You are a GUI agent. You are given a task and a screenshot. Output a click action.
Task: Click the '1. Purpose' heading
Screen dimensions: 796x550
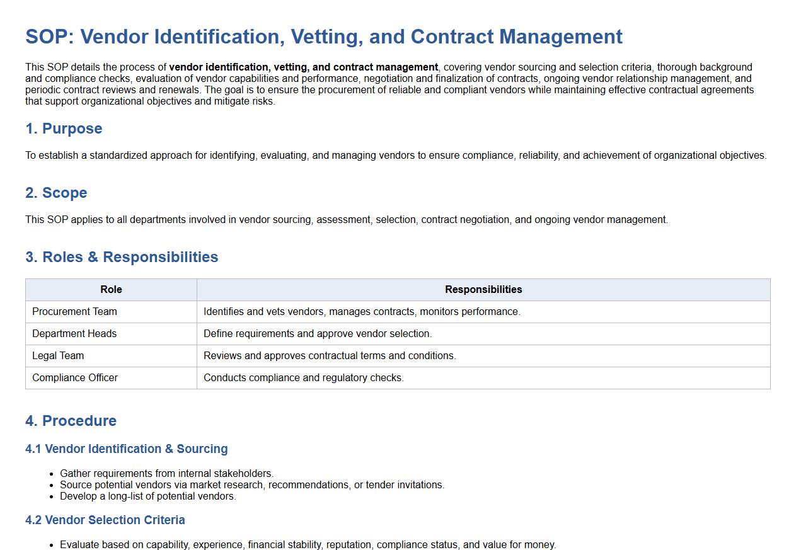tap(64, 129)
